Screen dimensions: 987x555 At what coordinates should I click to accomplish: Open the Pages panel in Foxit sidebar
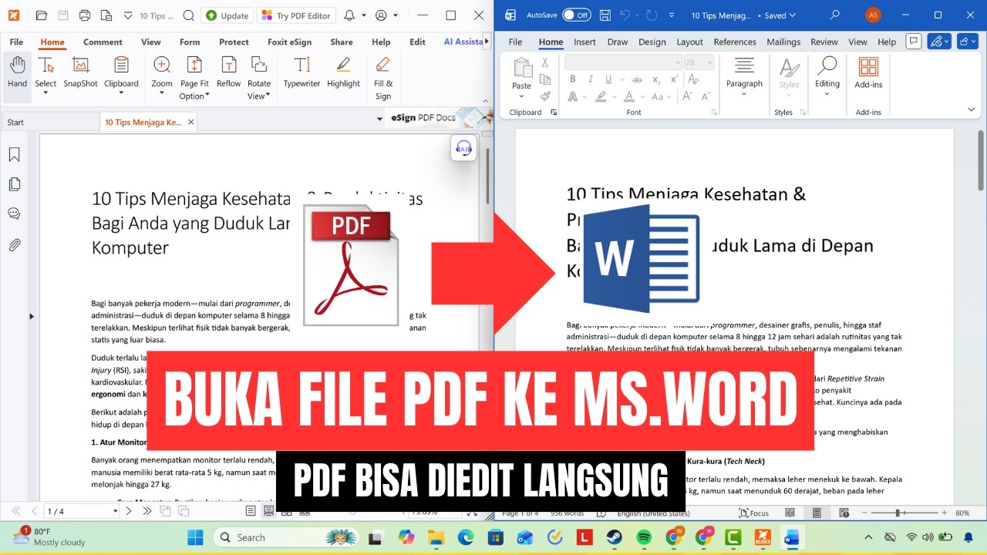[14, 184]
